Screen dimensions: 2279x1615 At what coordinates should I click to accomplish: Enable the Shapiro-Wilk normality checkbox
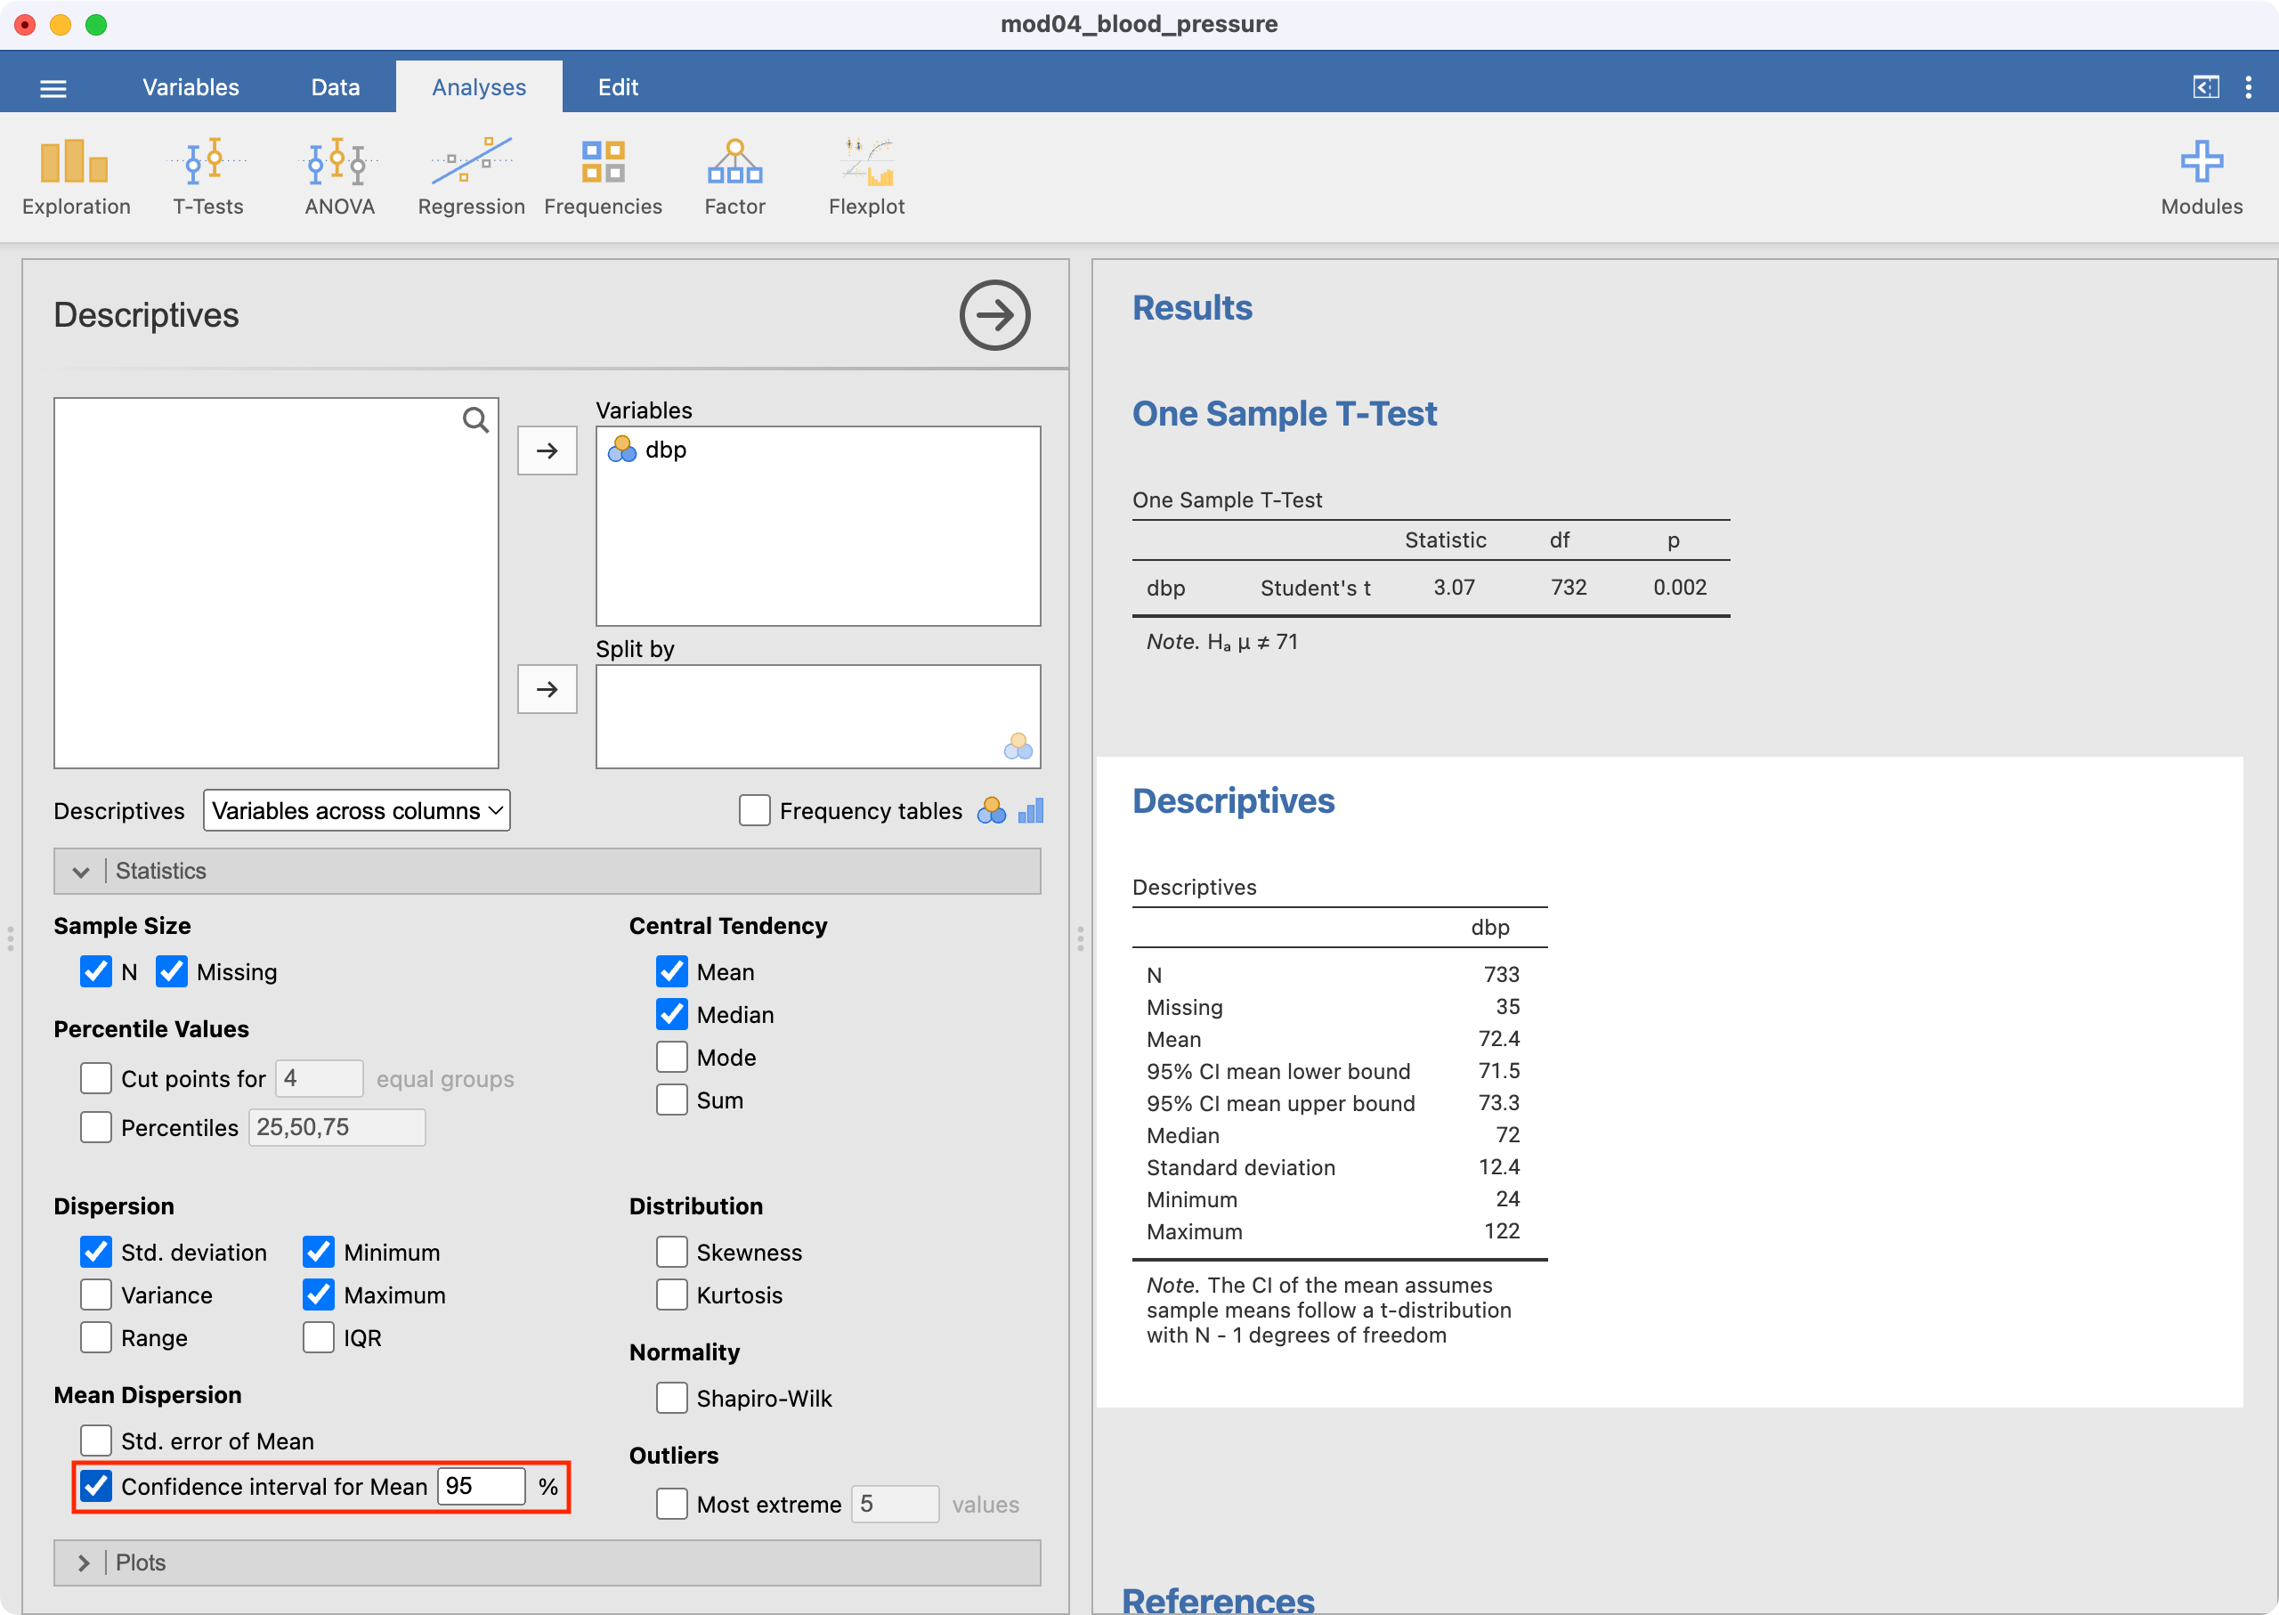(x=672, y=1398)
